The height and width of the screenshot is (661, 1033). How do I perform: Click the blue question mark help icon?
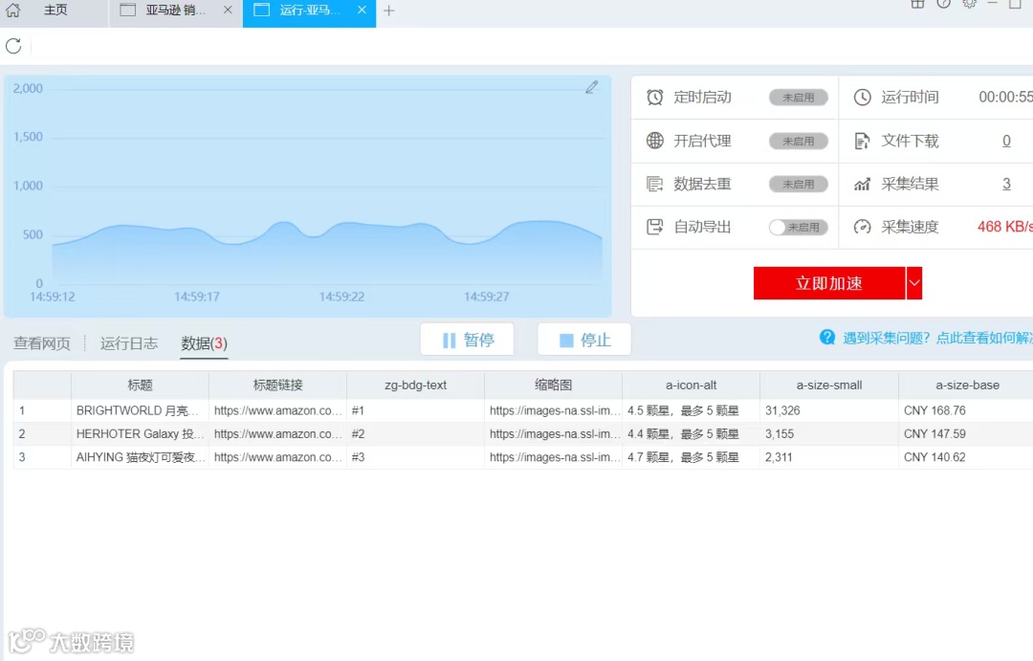coord(827,338)
